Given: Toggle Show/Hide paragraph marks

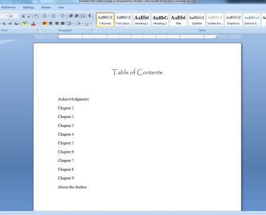Looking at the screenshot, I should point(90,16).
